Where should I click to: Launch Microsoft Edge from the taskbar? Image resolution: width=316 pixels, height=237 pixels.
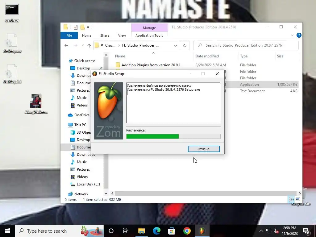point(156,231)
